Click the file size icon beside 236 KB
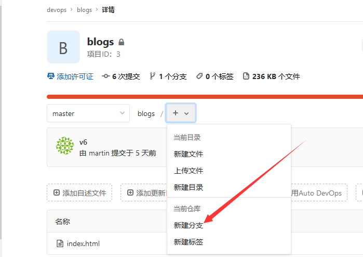 [246, 76]
